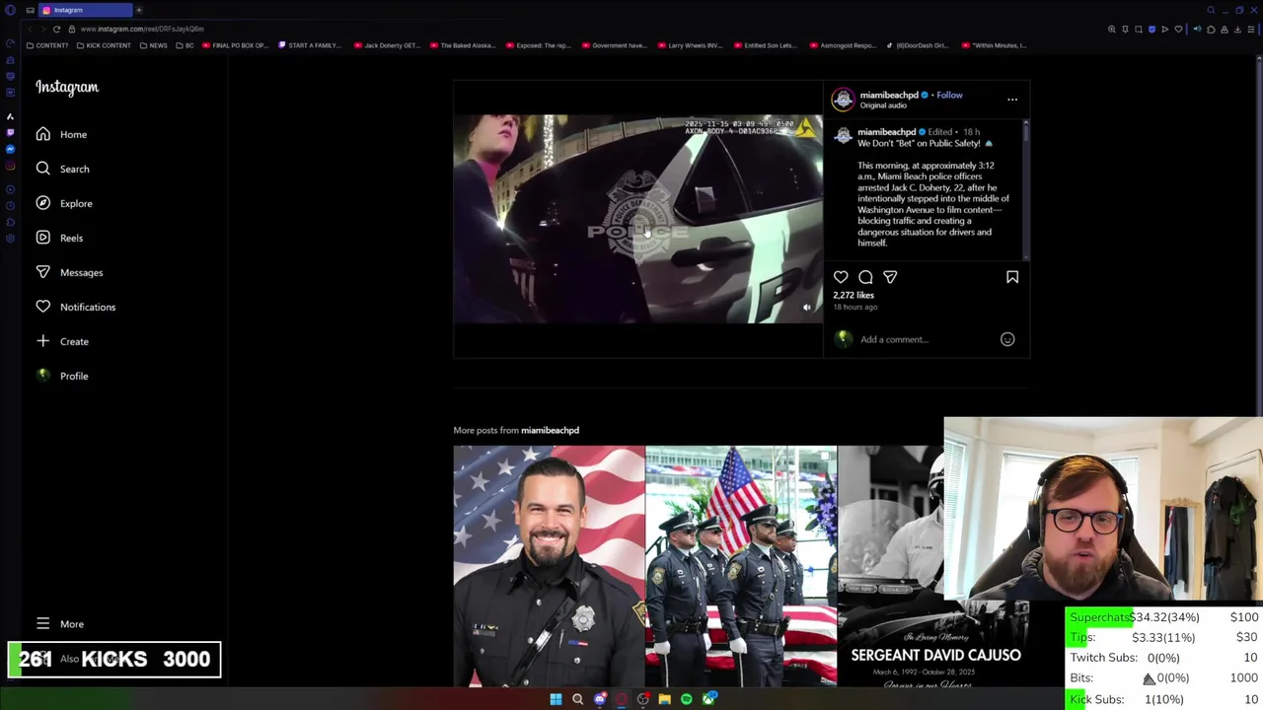
Task: Open Jack Doherty GET bookmark
Action: tap(387, 45)
